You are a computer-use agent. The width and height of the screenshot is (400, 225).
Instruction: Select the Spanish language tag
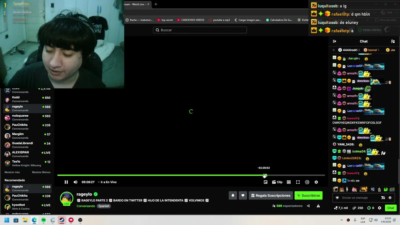click(x=104, y=206)
